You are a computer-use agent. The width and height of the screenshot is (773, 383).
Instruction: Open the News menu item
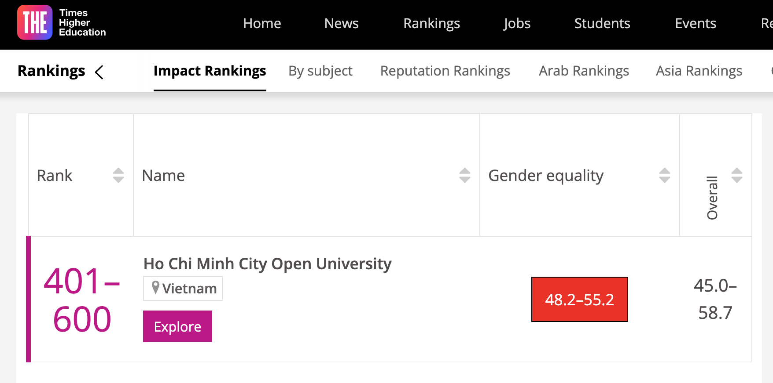coord(341,23)
